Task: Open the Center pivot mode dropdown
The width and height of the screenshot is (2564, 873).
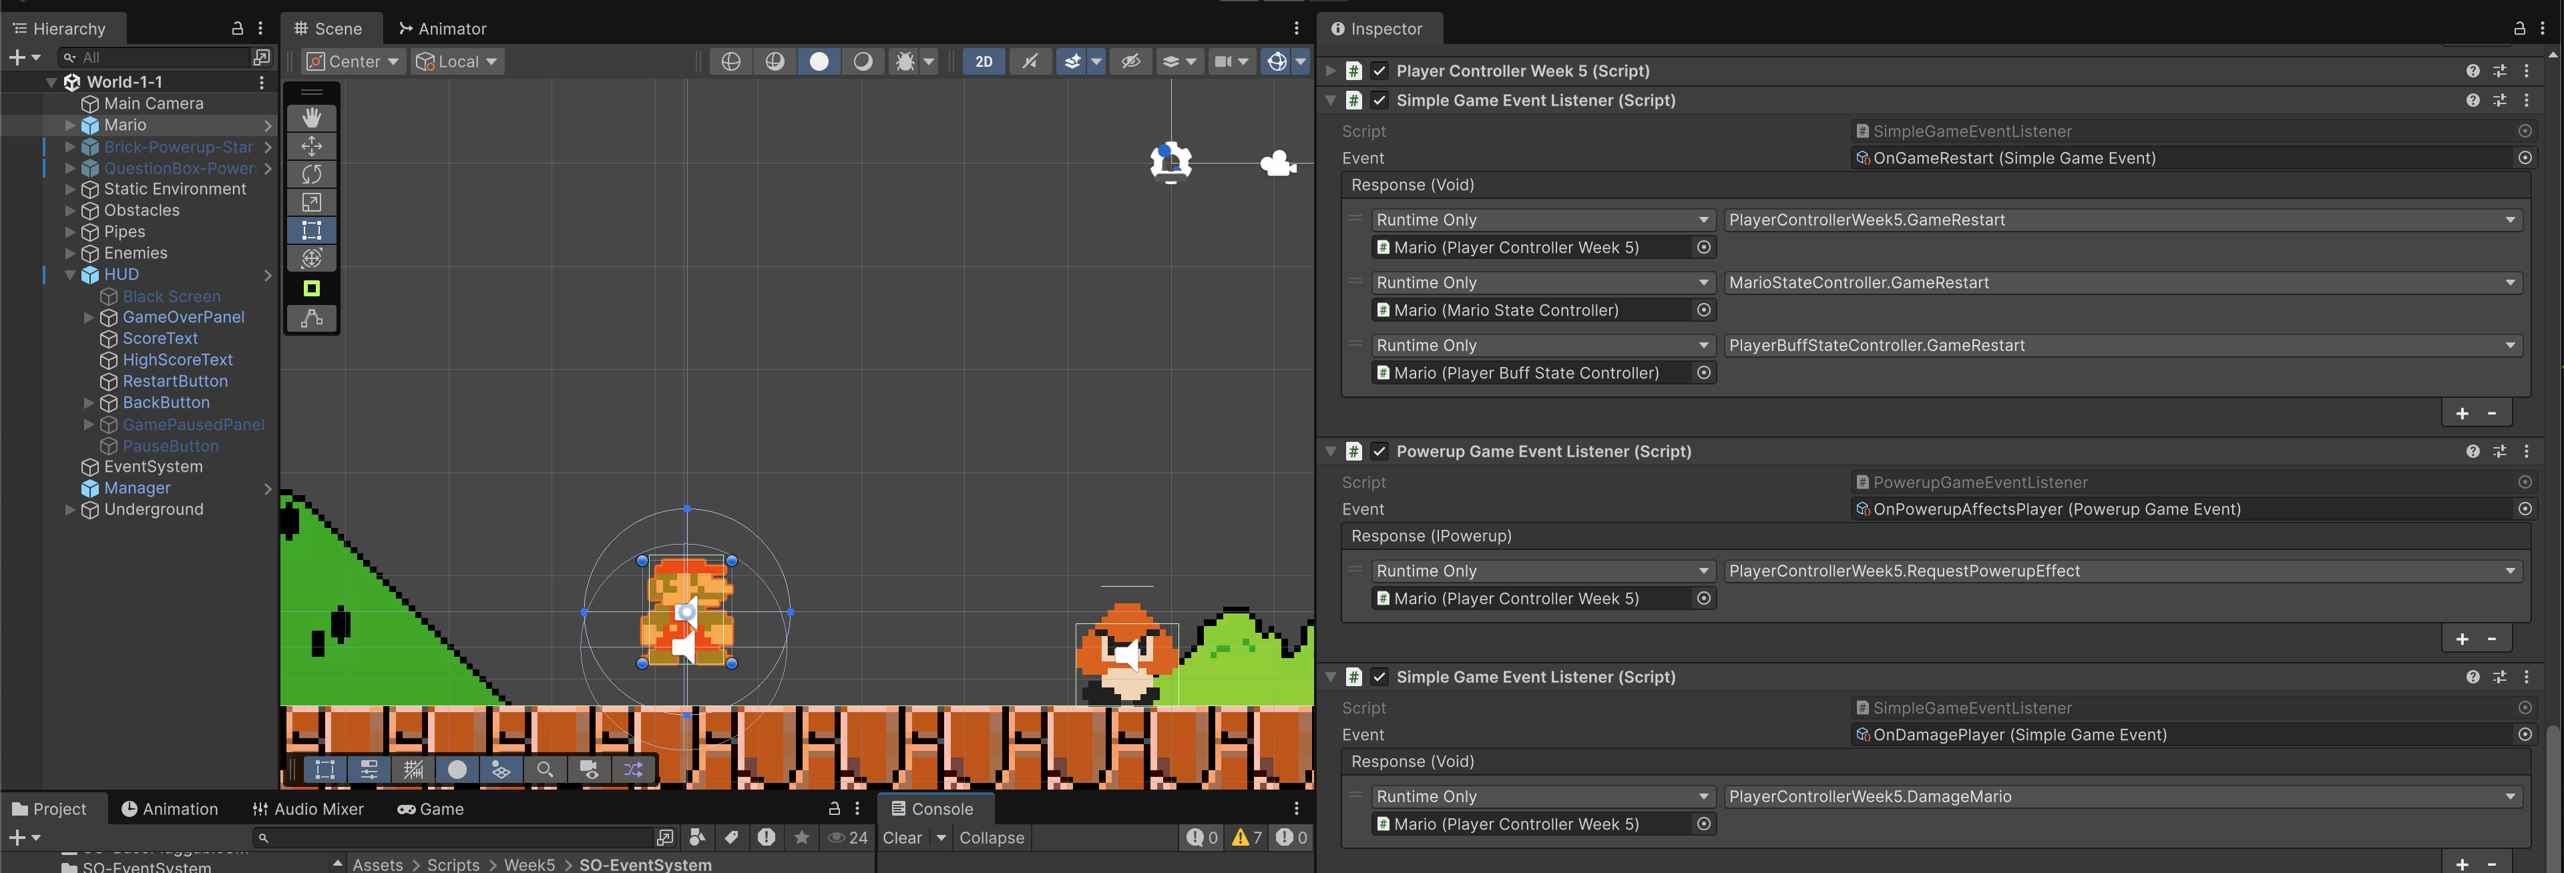Action: 353,61
